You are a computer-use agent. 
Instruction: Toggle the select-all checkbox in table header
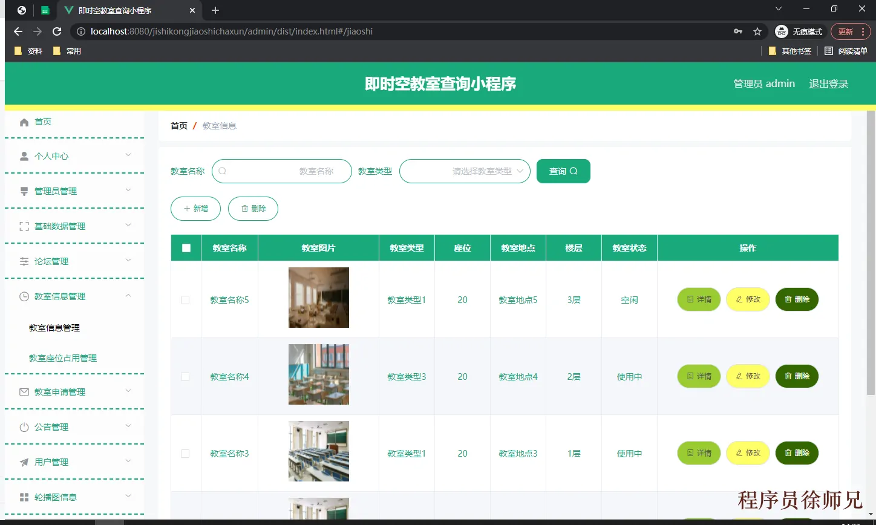tap(186, 248)
